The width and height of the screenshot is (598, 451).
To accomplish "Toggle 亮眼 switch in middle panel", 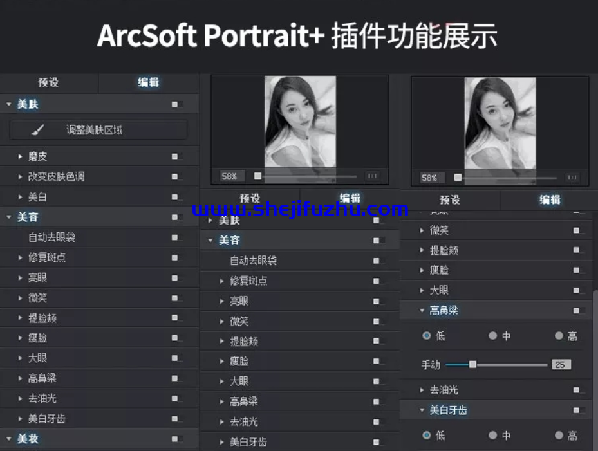I will coord(378,301).
